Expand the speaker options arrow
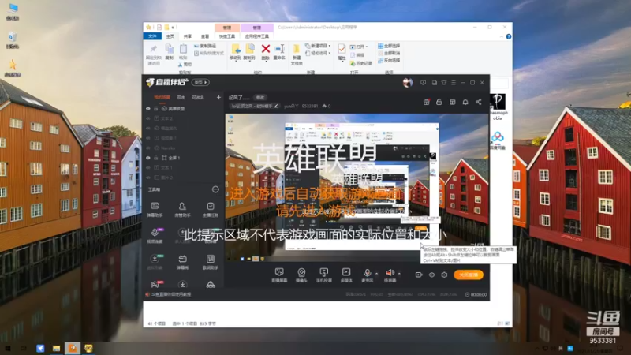This screenshot has height=355, width=631. coord(399,274)
